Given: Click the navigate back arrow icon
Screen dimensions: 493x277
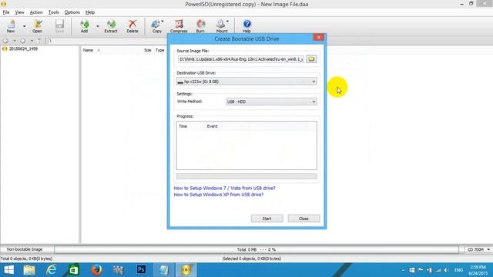Looking at the screenshot, I should tap(5, 41).
